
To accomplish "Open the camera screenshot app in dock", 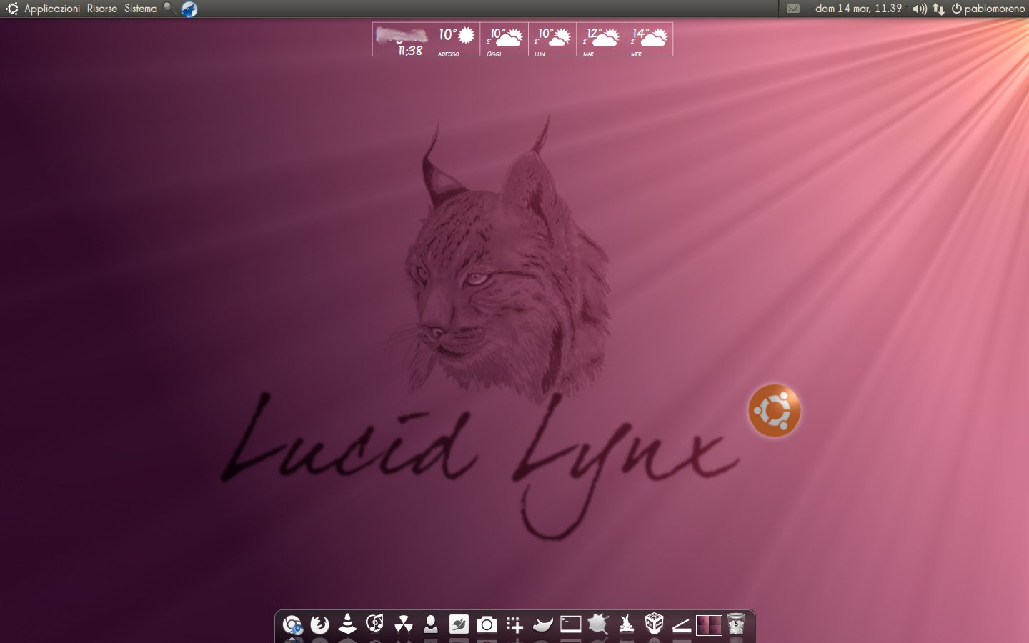I will click(x=487, y=624).
